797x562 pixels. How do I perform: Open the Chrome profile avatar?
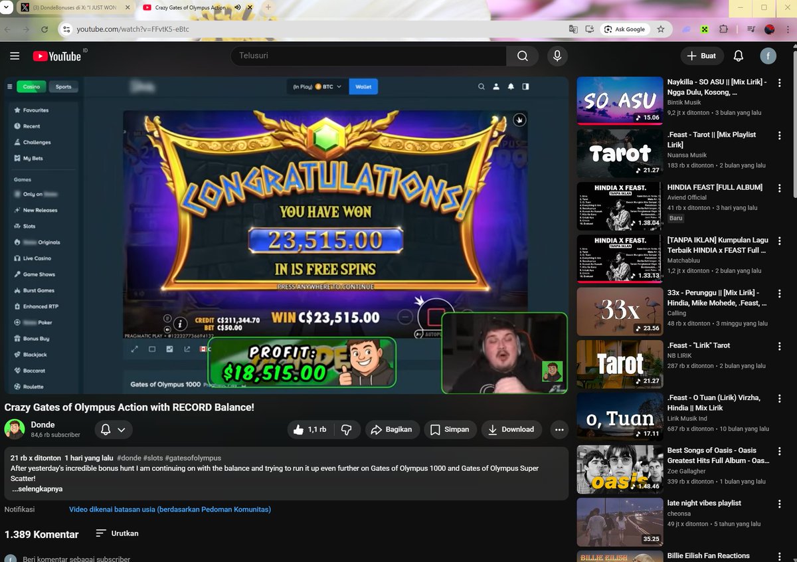(x=770, y=29)
